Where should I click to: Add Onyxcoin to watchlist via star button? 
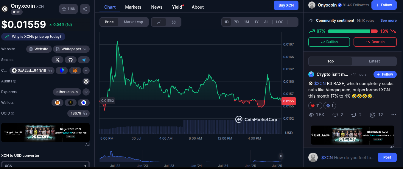click(69, 9)
